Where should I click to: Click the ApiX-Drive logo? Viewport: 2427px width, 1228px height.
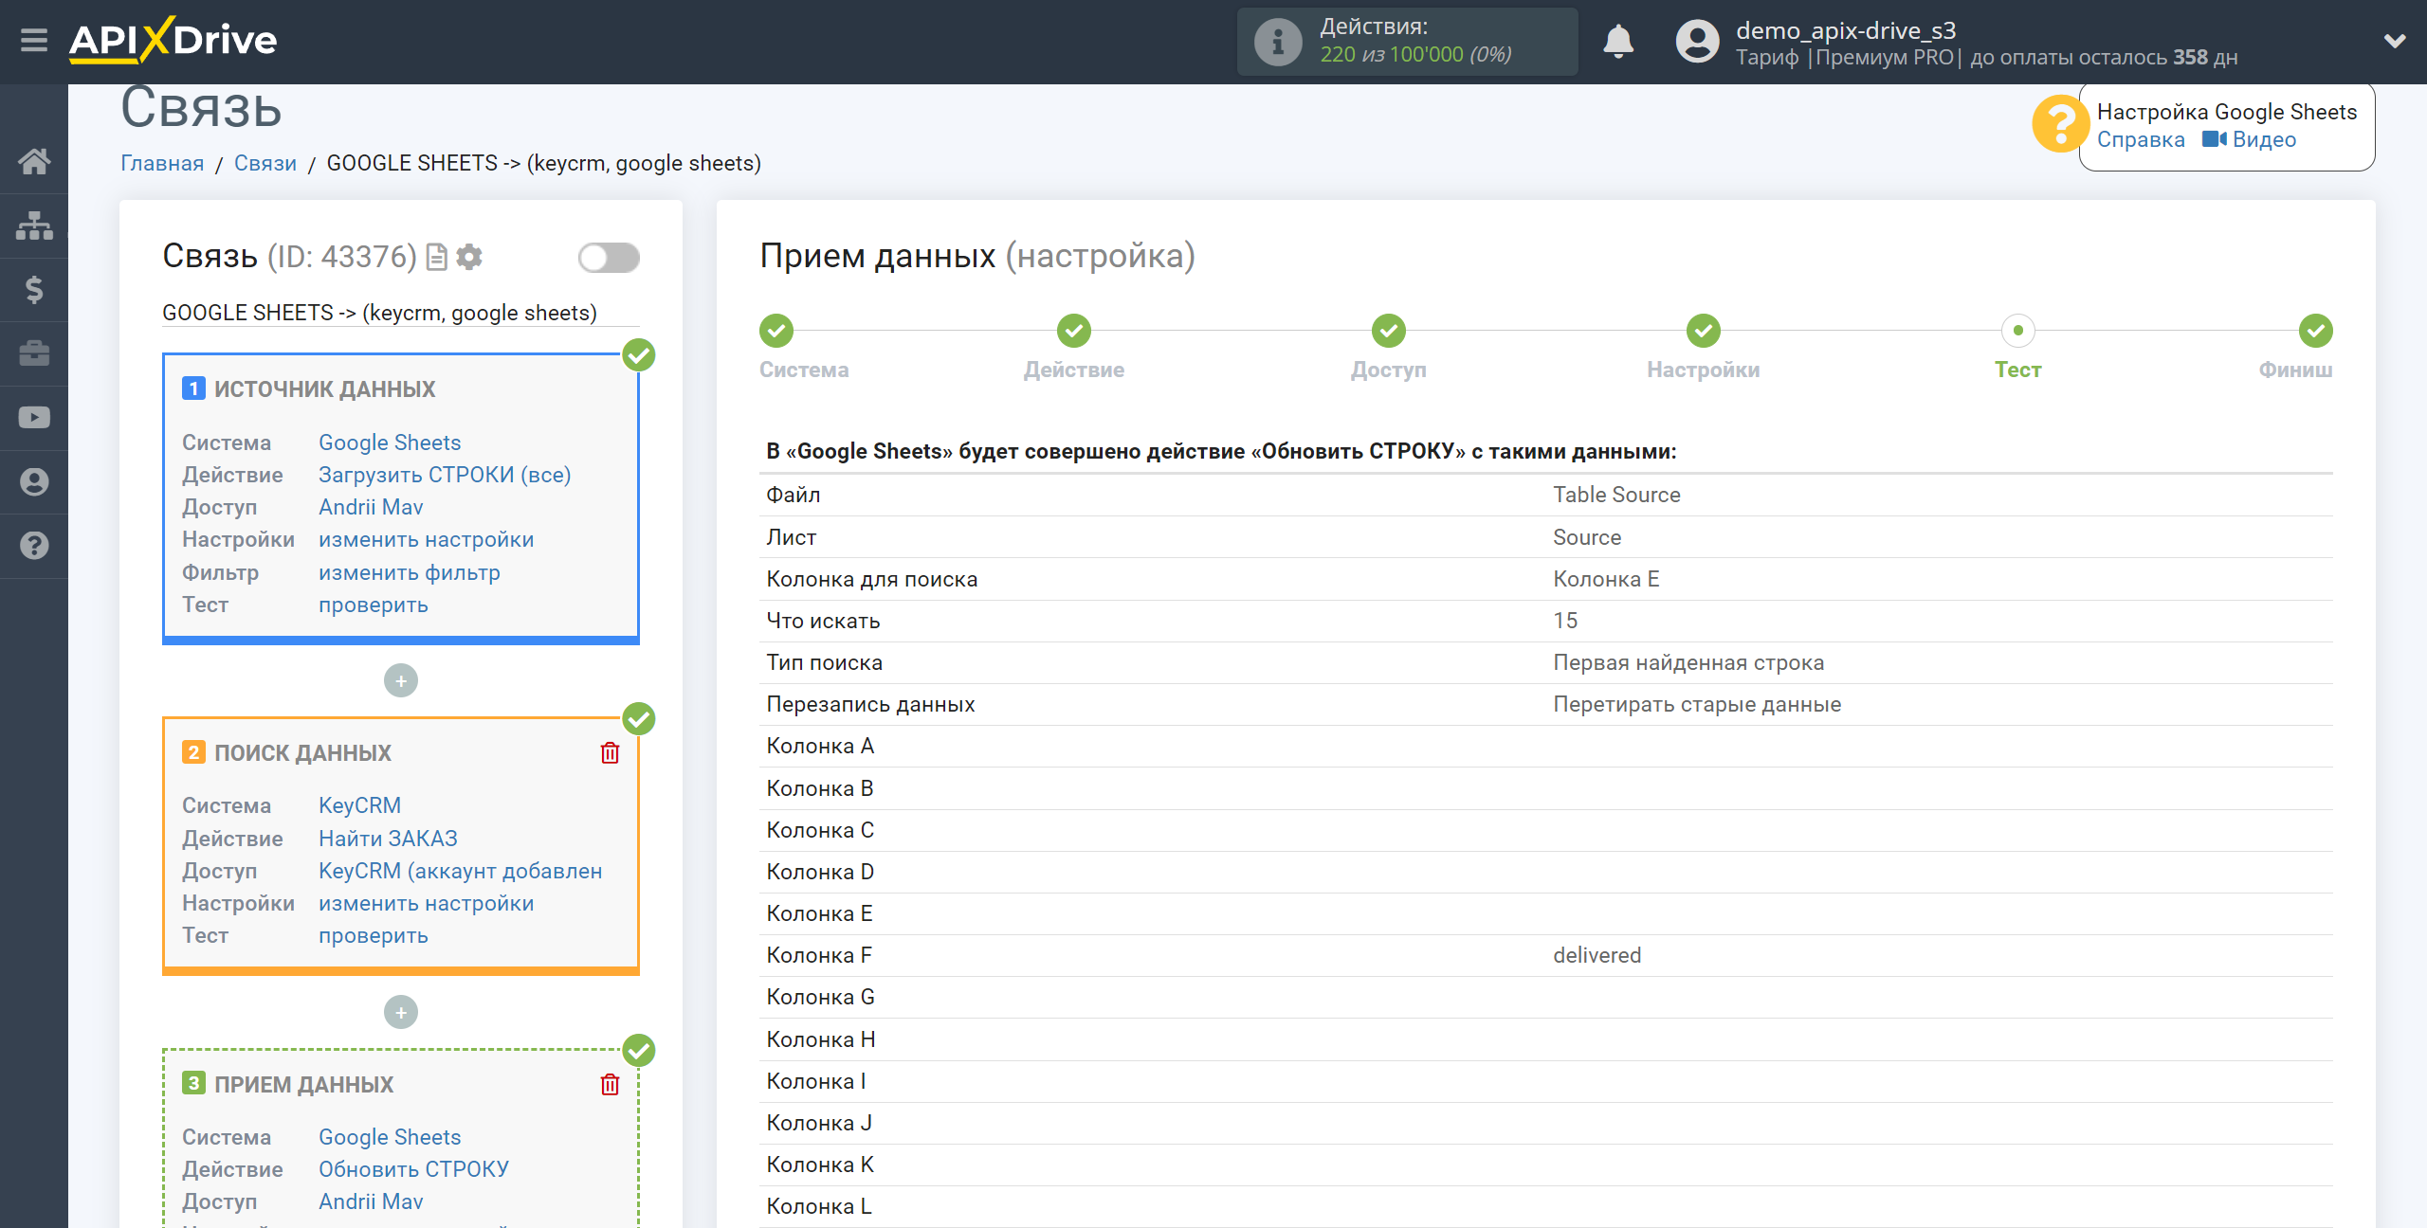[173, 40]
